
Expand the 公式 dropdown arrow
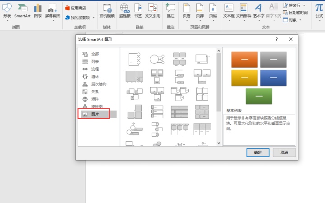coord(320,20)
